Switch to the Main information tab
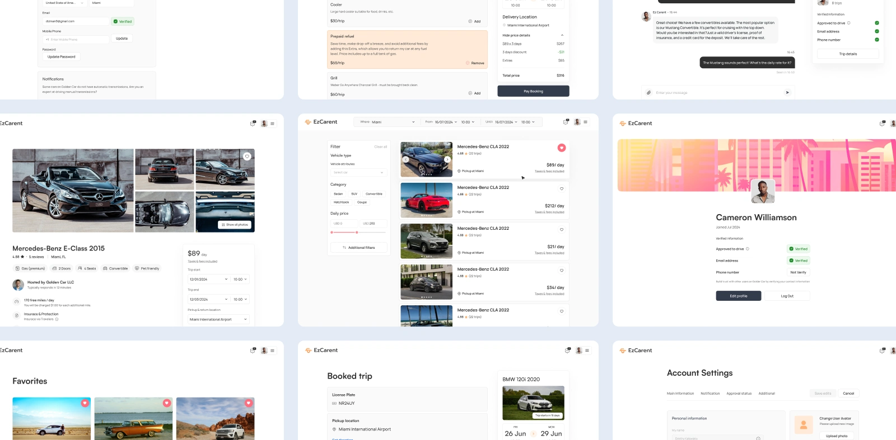This screenshot has height=440, width=896. pos(680,394)
